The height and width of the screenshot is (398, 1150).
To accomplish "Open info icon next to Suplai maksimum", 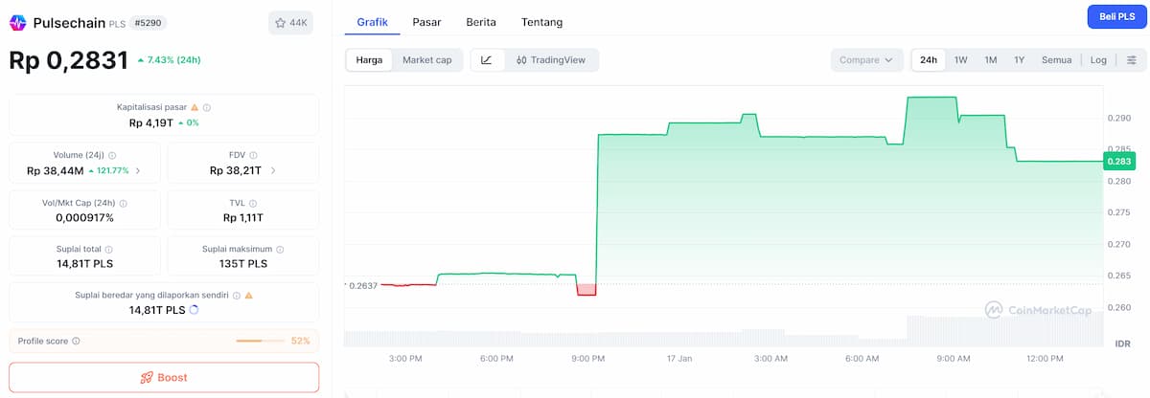I will 279,249.
